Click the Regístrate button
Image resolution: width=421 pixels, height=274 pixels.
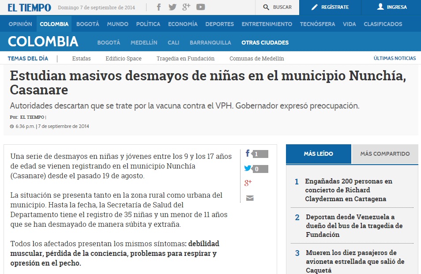coord(330,8)
